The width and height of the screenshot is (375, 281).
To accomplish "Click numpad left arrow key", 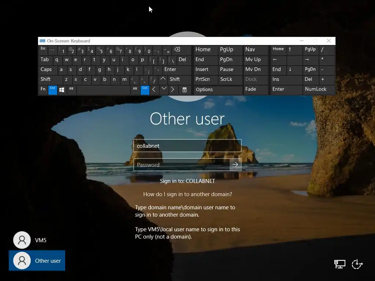I will tap(278, 60).
